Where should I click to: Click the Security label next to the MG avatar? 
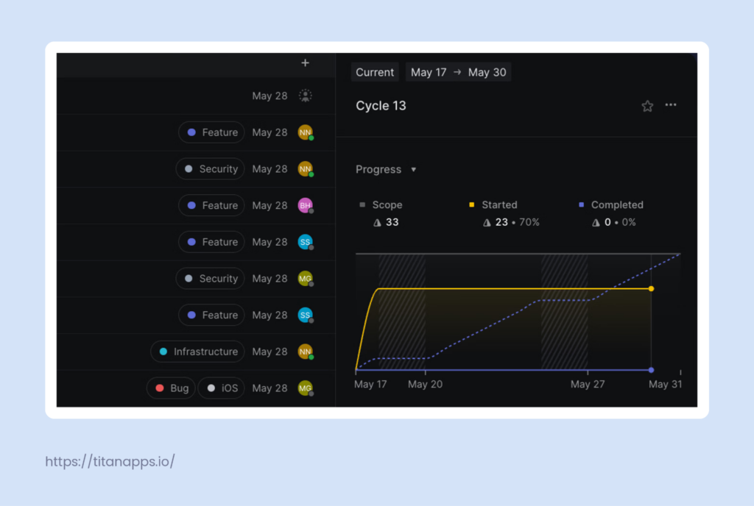(x=210, y=279)
